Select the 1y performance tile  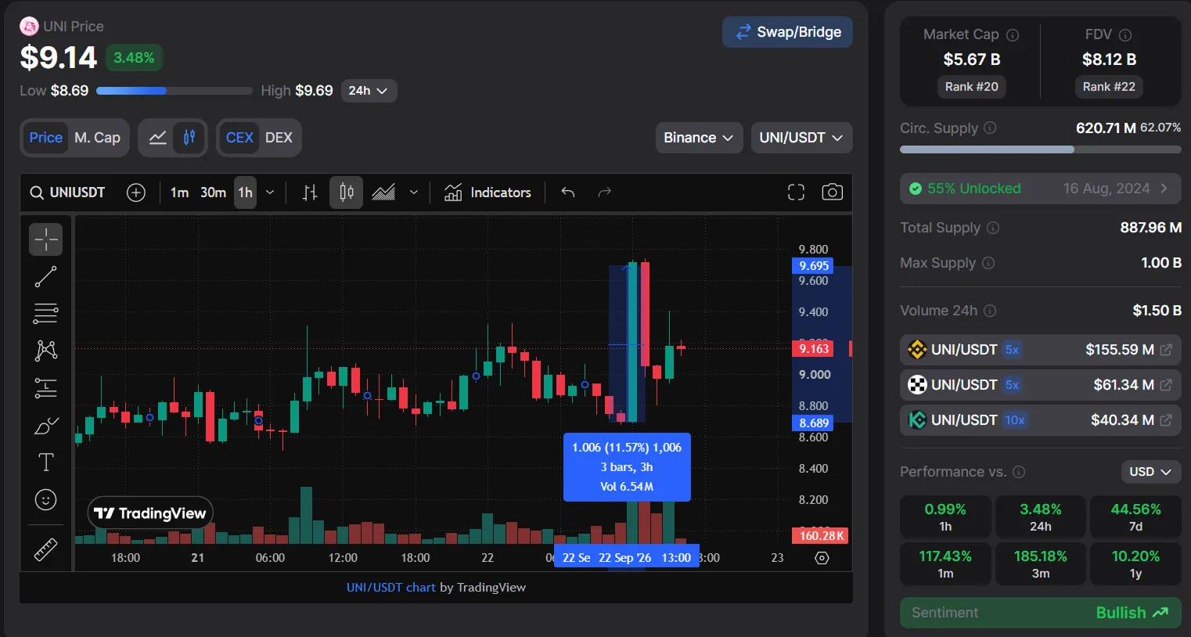click(1135, 564)
